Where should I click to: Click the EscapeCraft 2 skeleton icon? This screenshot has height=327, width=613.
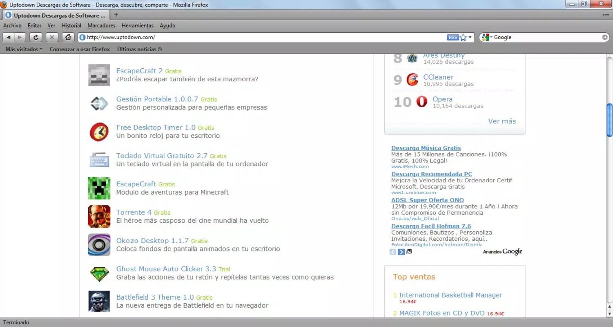tap(99, 75)
